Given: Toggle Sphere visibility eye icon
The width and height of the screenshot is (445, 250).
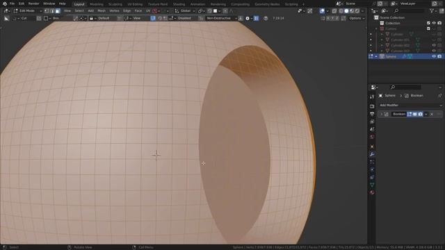Looking at the screenshot, I should [x=434, y=56].
